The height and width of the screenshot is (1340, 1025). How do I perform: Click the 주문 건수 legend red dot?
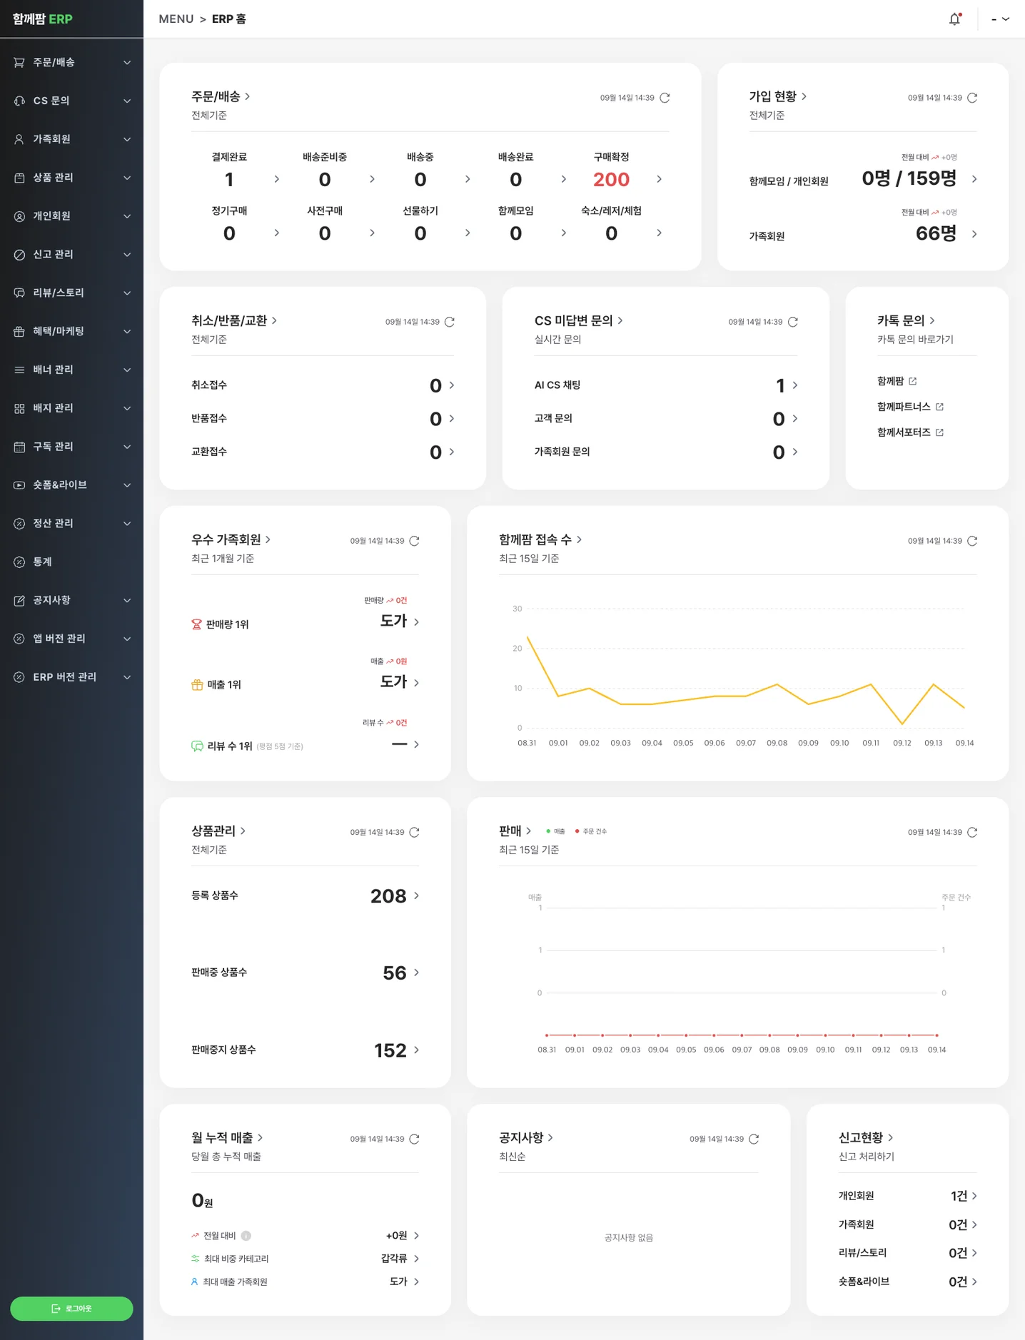click(577, 831)
